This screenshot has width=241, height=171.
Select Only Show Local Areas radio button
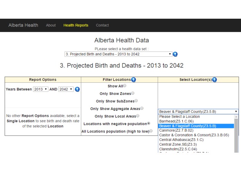coord(138,116)
